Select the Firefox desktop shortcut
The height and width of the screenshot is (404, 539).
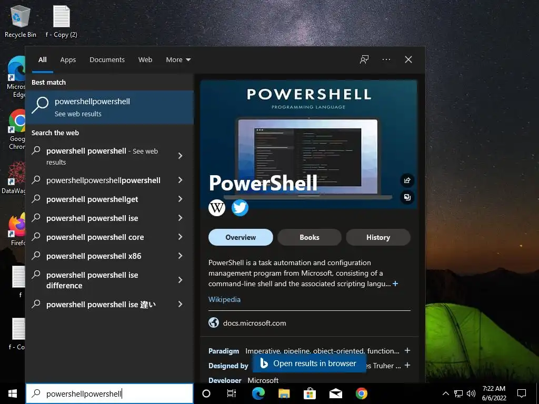(x=17, y=229)
